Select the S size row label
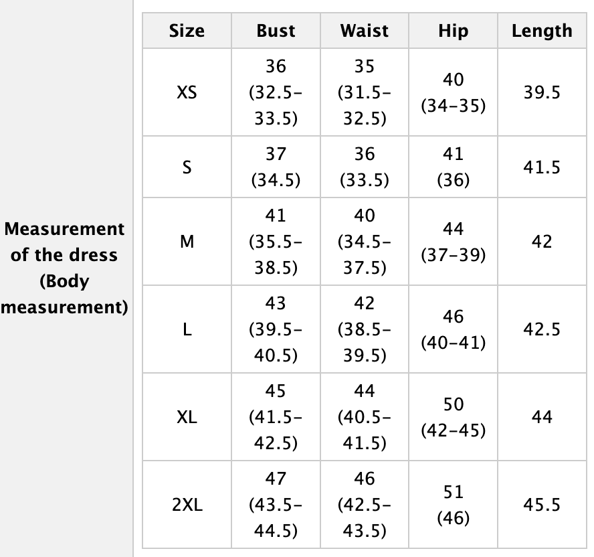Screen dimensions: 594x557 point(187,167)
